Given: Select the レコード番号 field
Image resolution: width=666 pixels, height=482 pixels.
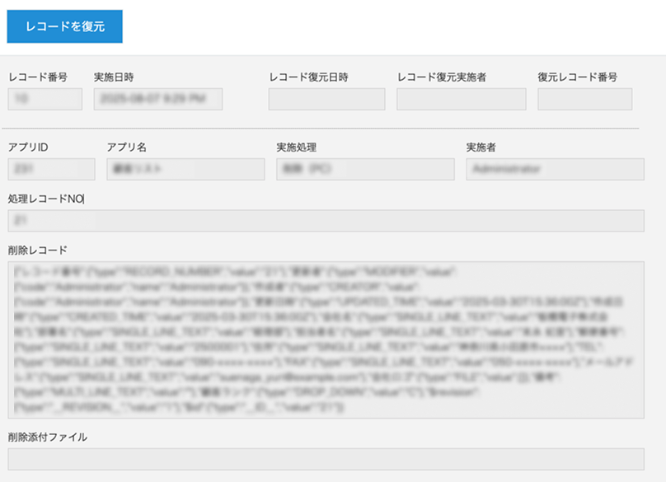Looking at the screenshot, I should click(45, 99).
